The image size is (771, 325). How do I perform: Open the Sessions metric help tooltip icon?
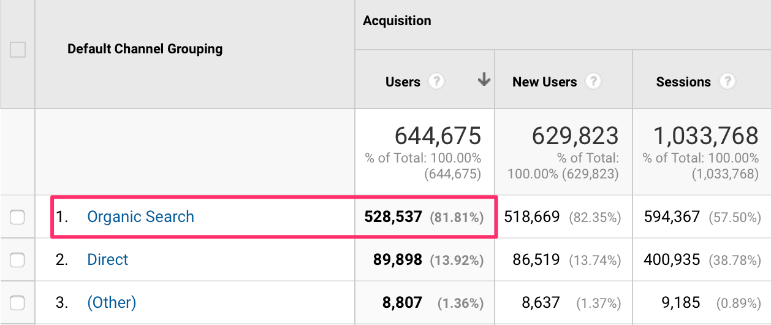point(727,82)
